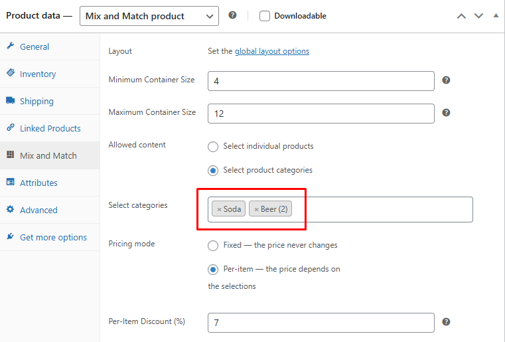Show help tip for Minimum Container Size
The image size is (505, 342).
pos(446,80)
